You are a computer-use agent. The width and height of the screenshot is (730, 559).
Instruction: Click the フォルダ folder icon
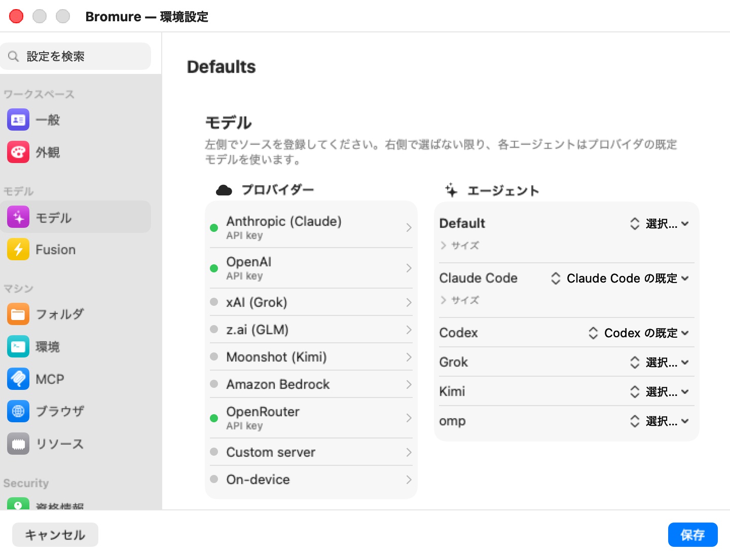click(18, 314)
